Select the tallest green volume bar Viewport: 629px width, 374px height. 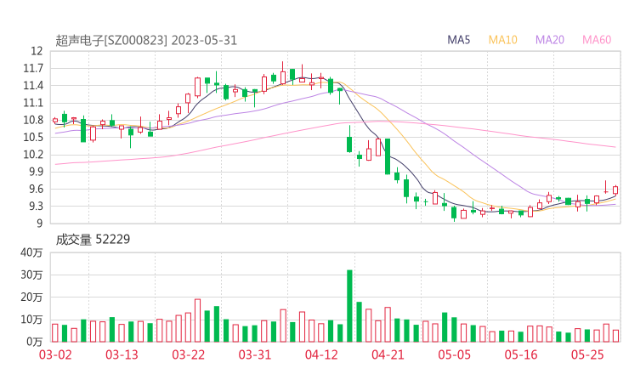[x=349, y=306]
